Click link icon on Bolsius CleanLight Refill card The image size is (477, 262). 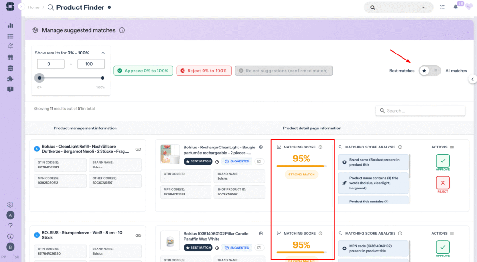coord(138,149)
